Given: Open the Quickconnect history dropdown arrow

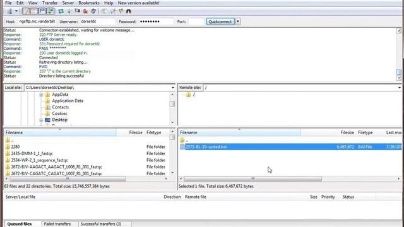Looking at the screenshot, I should point(238,21).
